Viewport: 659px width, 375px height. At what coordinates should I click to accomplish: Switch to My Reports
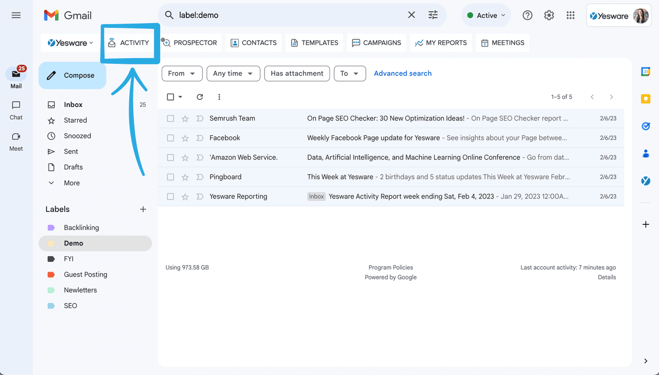440,43
